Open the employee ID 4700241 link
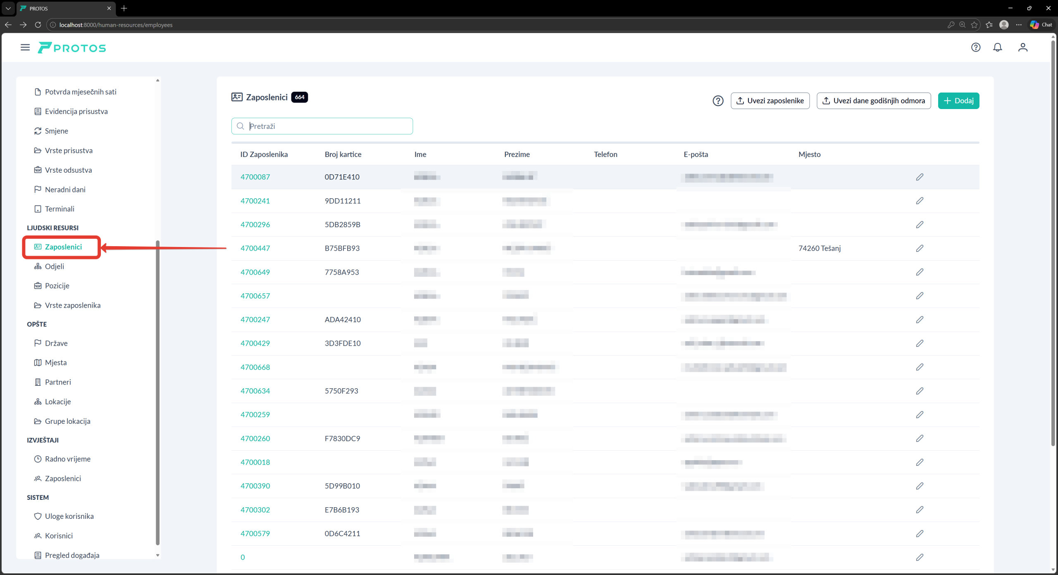 point(255,201)
